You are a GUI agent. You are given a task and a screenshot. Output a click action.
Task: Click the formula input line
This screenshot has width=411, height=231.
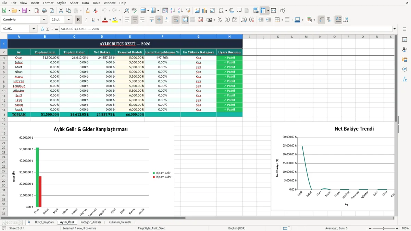pos(225,29)
